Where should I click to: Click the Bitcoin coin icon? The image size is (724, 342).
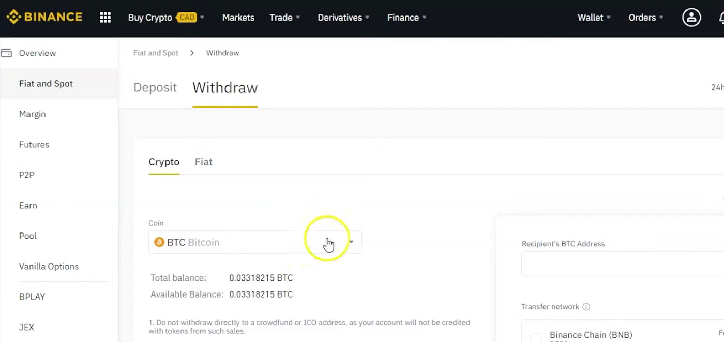coord(159,242)
